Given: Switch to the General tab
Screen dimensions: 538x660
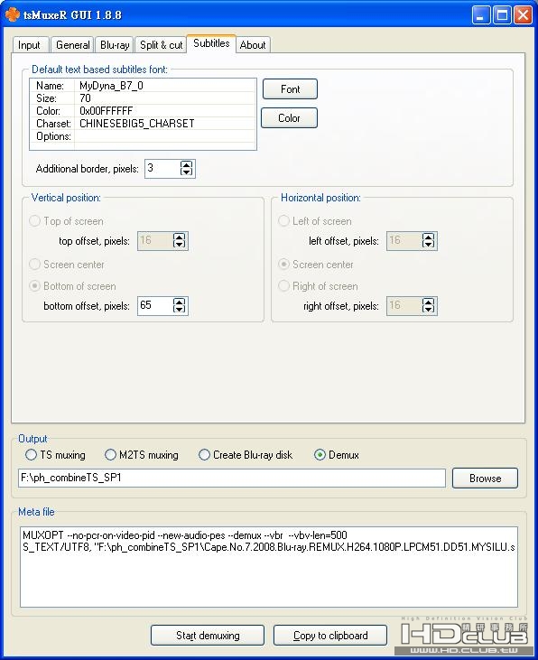Looking at the screenshot, I should click(73, 45).
